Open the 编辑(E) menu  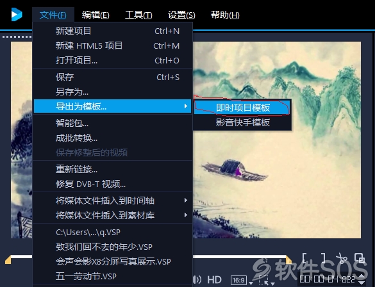(x=96, y=15)
